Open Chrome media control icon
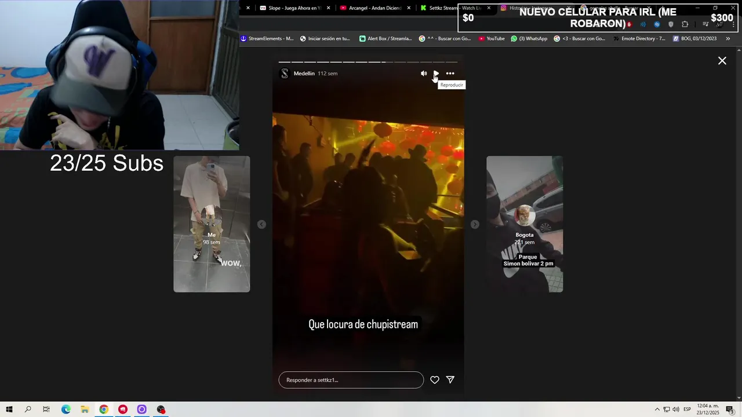742x417 pixels. click(705, 24)
